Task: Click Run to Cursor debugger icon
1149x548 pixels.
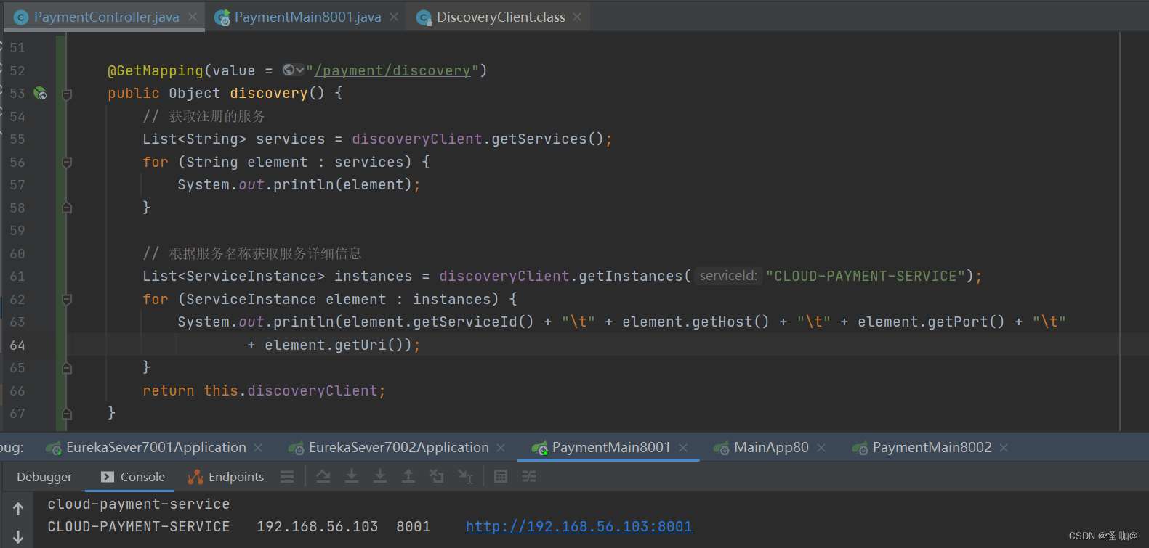Action: click(x=465, y=476)
